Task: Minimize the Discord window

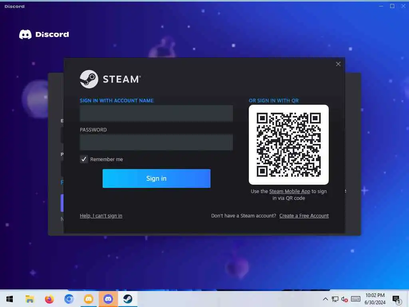Action: pos(381,6)
